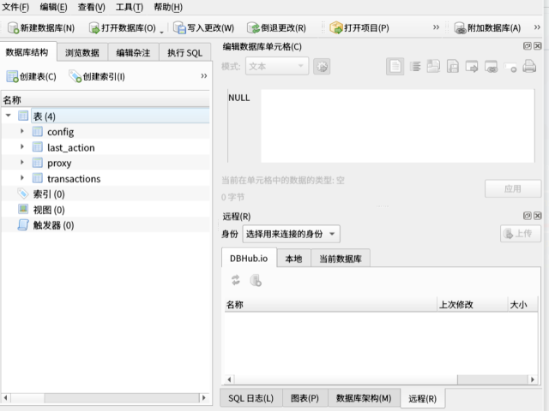Viewport: 549px width, 411px height.
Task: Click the print icon in cell editor
Action: coord(530,66)
